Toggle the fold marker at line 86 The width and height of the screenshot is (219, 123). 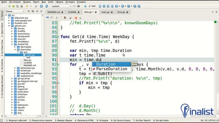click(58, 37)
